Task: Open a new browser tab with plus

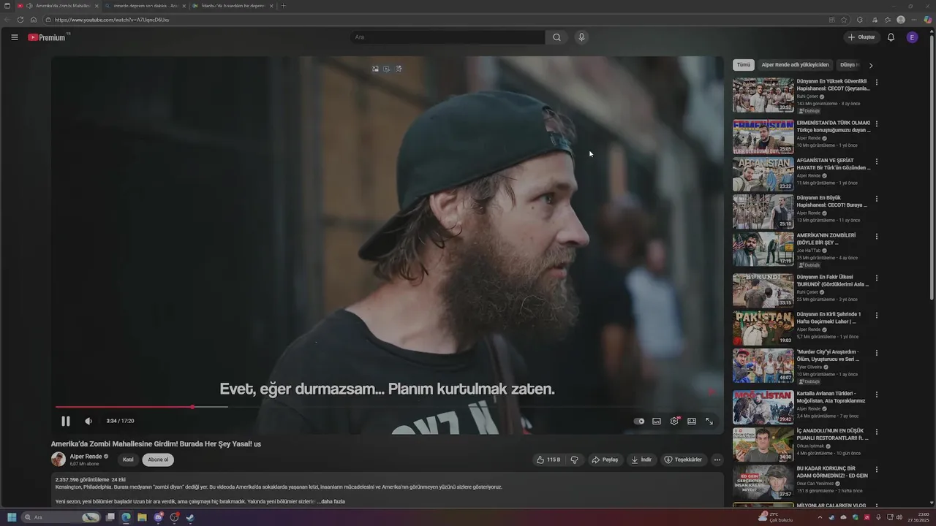Action: coord(284,6)
